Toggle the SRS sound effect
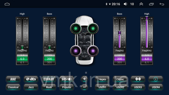The image size is (169, 95). pyautogui.click(x=67, y=79)
